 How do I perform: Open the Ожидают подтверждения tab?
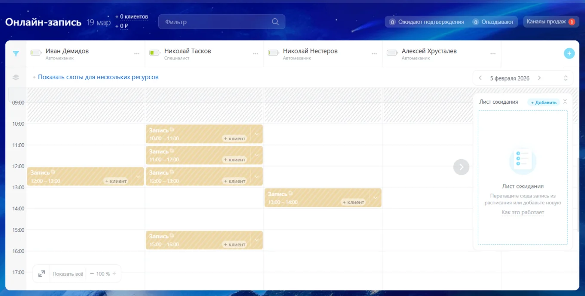pos(426,22)
